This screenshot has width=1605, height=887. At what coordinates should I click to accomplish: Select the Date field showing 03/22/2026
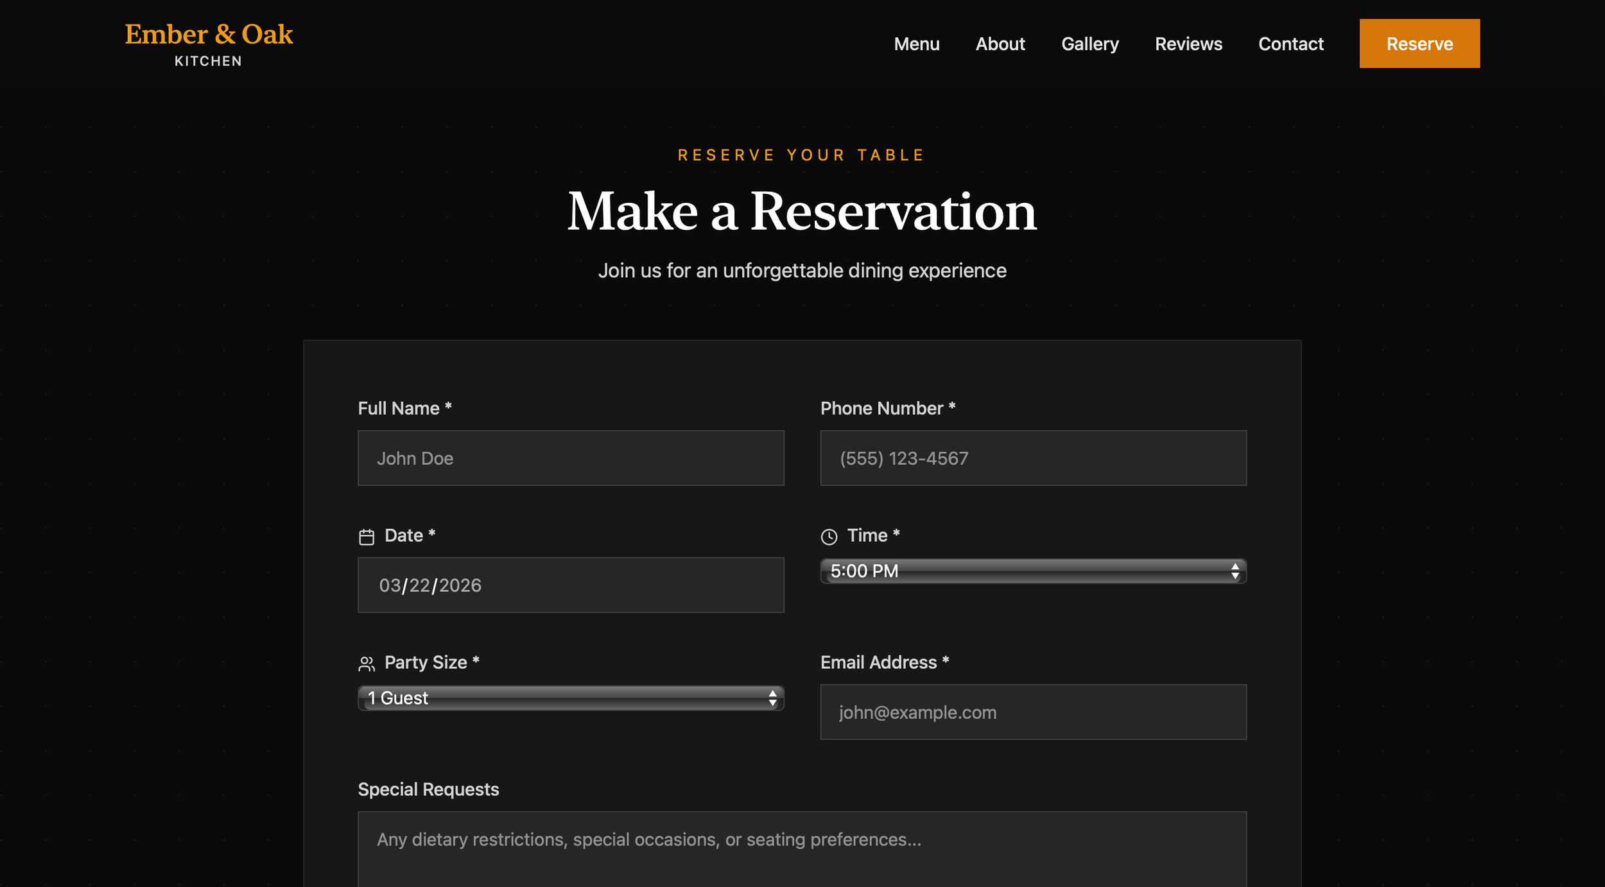coord(571,585)
